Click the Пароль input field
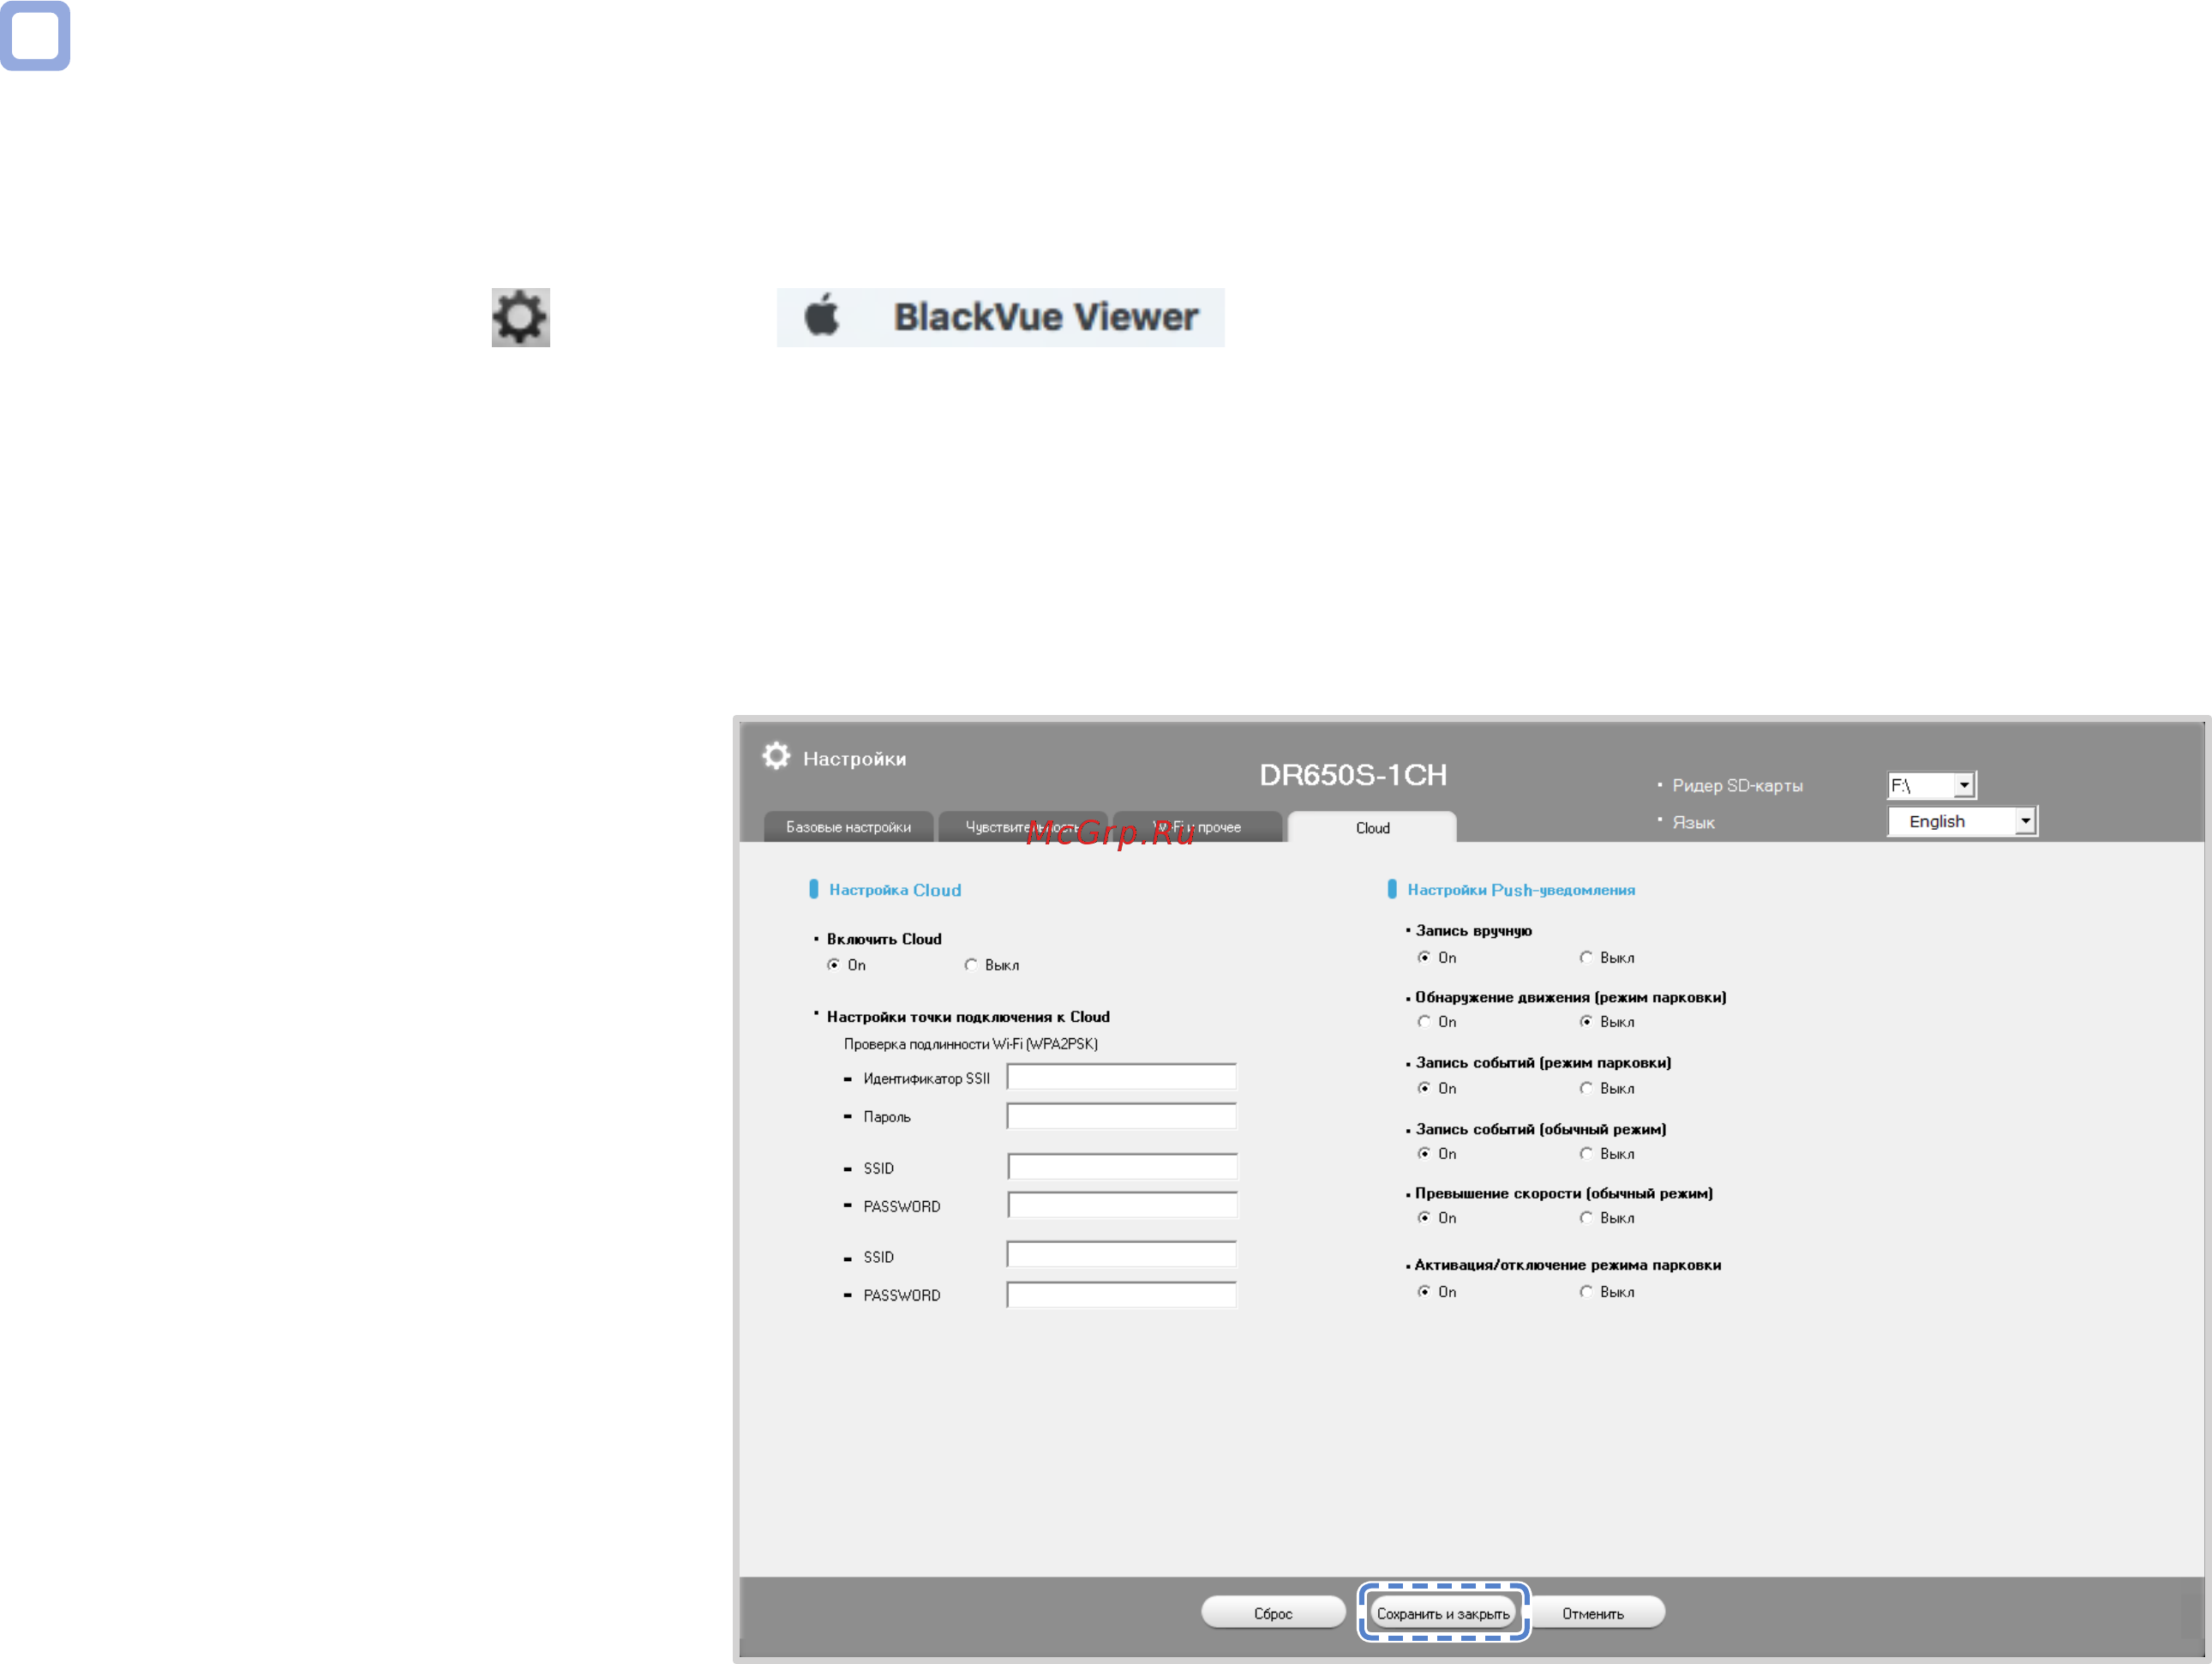 click(x=1121, y=1115)
